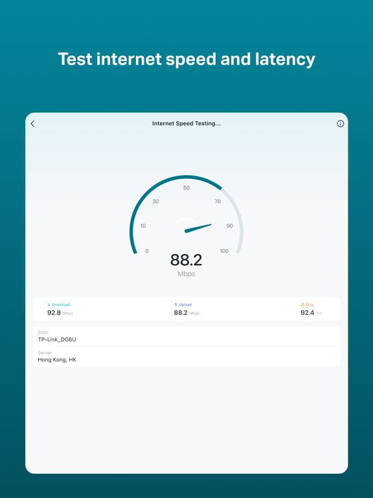Click the Test internet speed and latency heading

point(186,60)
